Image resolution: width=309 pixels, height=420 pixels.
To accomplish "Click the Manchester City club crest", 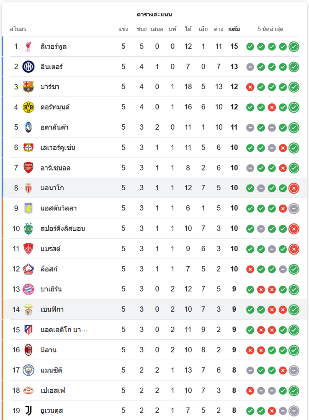I will pyautogui.click(x=28, y=370).
